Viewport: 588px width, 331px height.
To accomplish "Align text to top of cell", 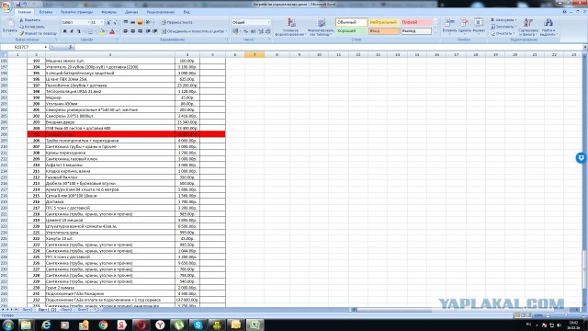I will [x=126, y=22].
